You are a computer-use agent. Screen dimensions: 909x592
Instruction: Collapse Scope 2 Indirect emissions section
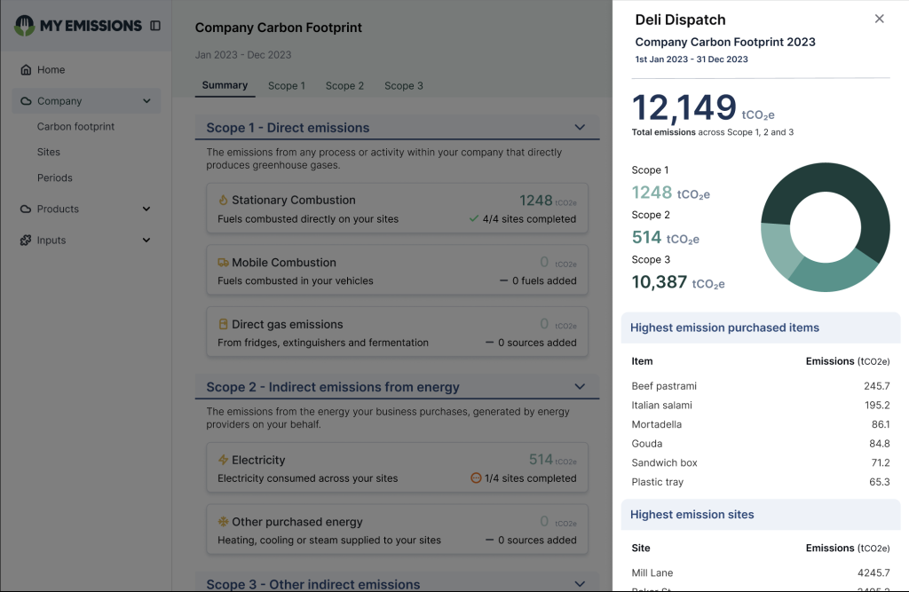(x=580, y=387)
